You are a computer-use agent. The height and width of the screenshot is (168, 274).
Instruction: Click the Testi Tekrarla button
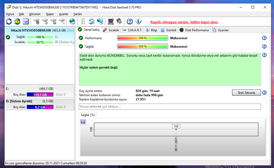point(246,93)
